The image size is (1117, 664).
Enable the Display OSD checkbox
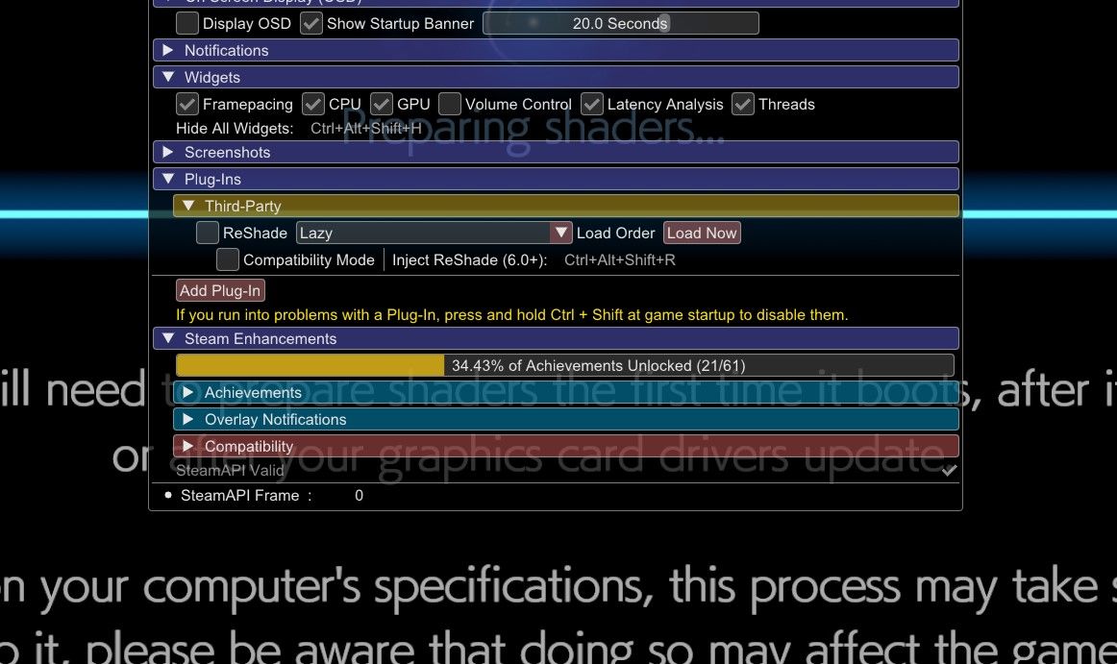coord(187,23)
